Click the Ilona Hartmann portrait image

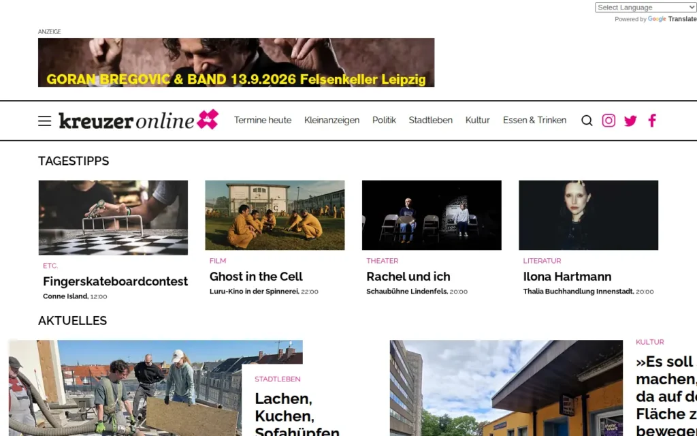pos(589,215)
